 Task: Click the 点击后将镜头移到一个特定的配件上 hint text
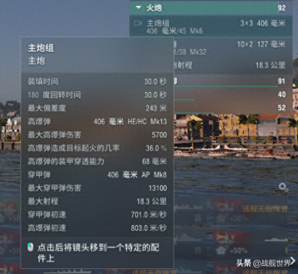click(x=98, y=253)
